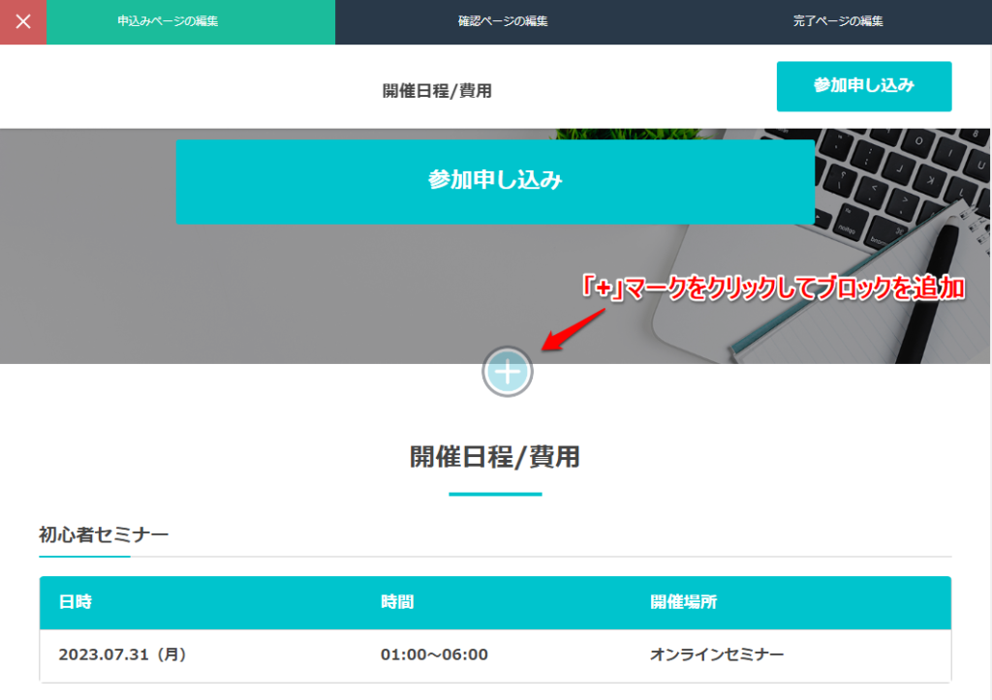Image resolution: width=992 pixels, height=700 pixels.
Task: Switch to 申込みページの編集 tab
Action: (191, 22)
